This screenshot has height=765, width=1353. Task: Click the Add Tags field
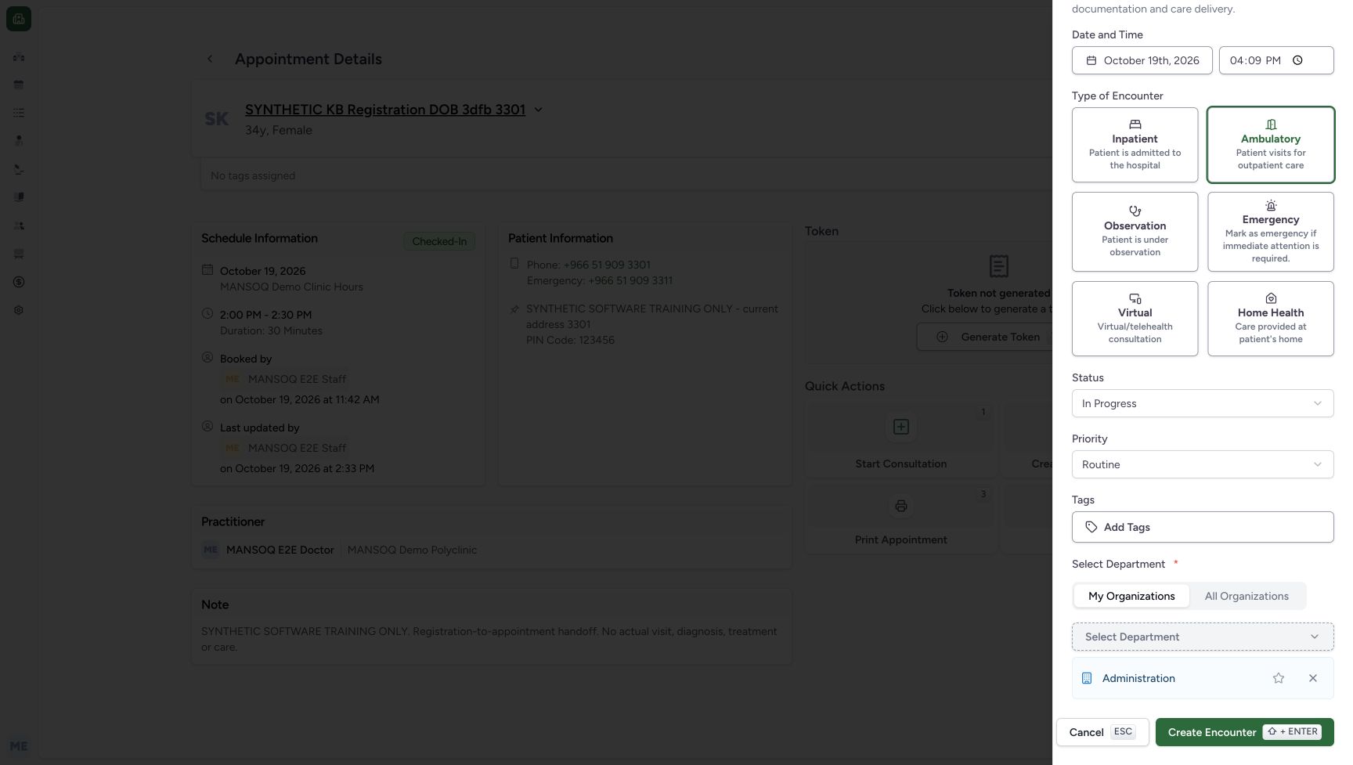point(1203,527)
